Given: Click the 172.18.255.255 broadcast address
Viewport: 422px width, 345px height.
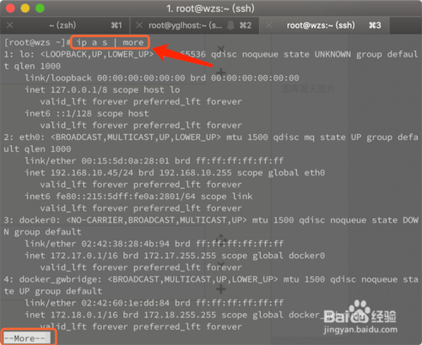Looking at the screenshot, I should coord(180,315).
